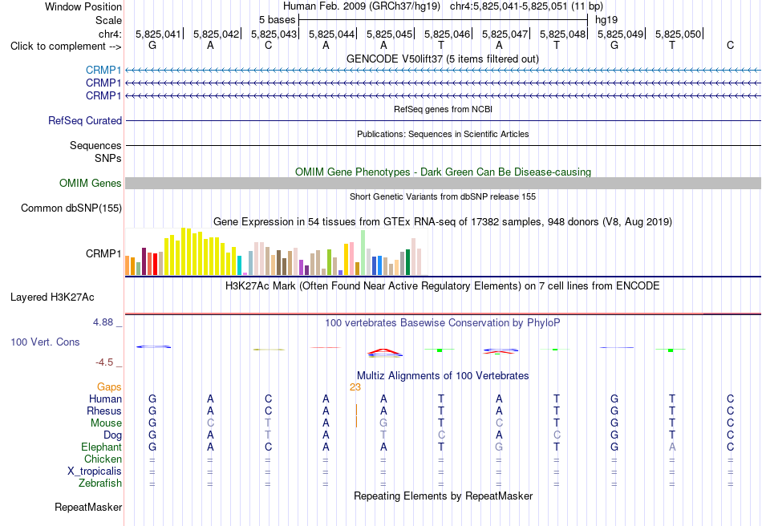Select the Rhesus species row label
The image size is (762, 526).
tap(104, 411)
